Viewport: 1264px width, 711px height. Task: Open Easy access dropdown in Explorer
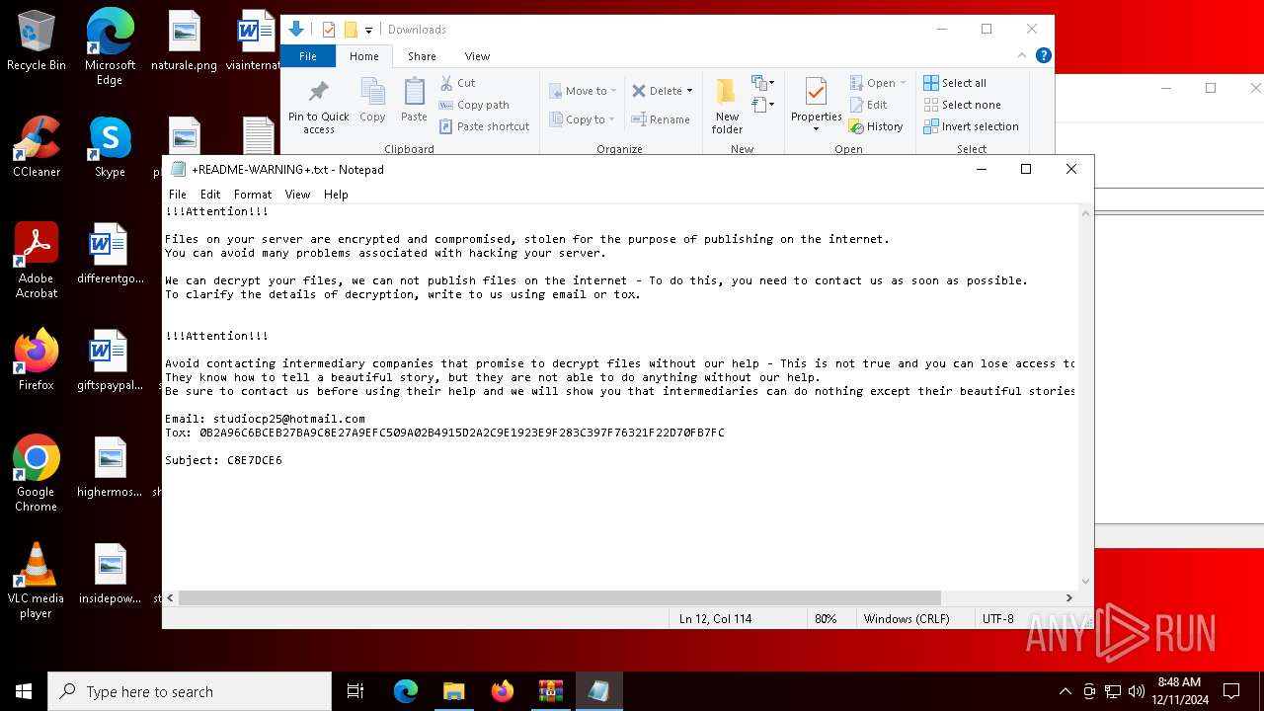(x=763, y=105)
